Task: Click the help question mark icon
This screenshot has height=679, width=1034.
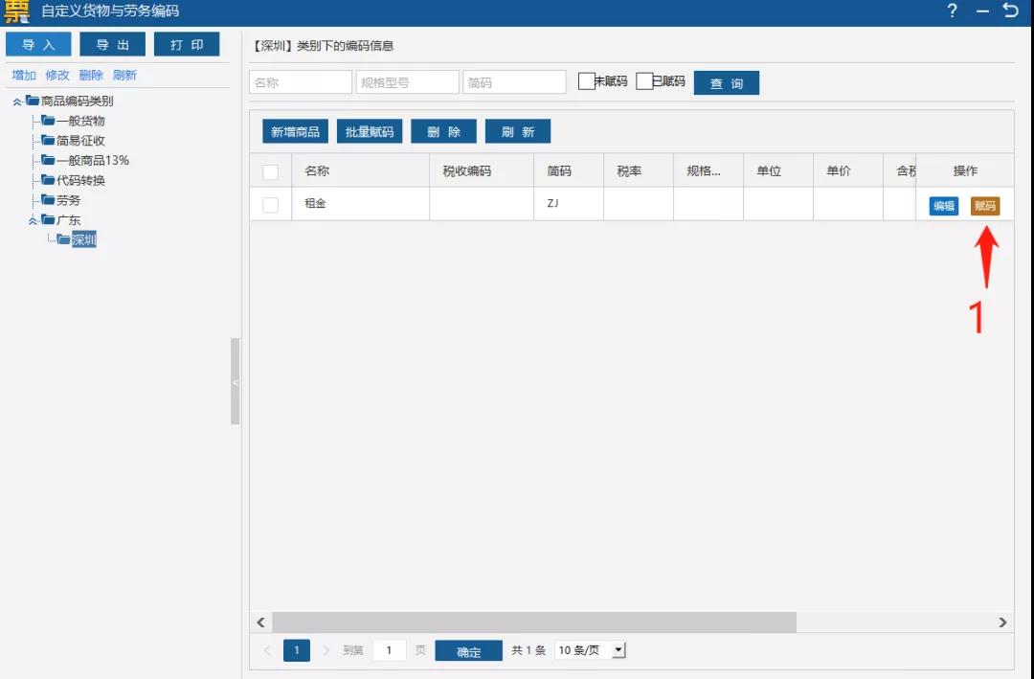Action: [952, 11]
